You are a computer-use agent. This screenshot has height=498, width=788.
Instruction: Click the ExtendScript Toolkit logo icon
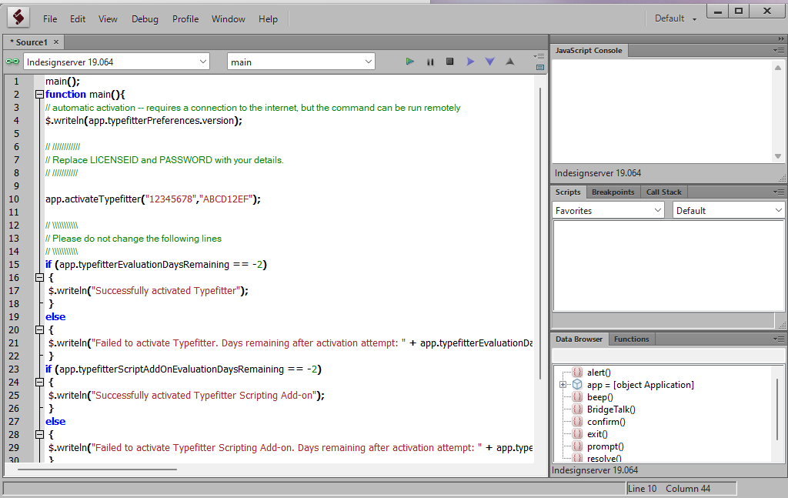(x=18, y=18)
